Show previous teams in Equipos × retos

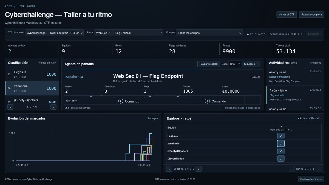pos(169,169)
